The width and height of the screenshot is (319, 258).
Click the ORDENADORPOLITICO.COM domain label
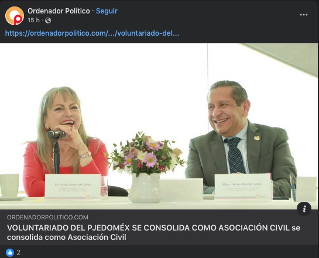47,217
